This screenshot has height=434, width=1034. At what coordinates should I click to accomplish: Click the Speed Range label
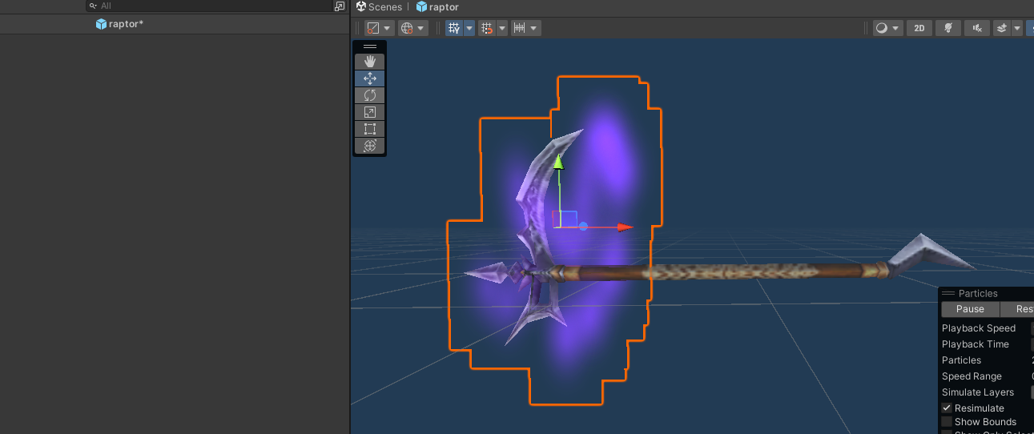[x=972, y=376]
